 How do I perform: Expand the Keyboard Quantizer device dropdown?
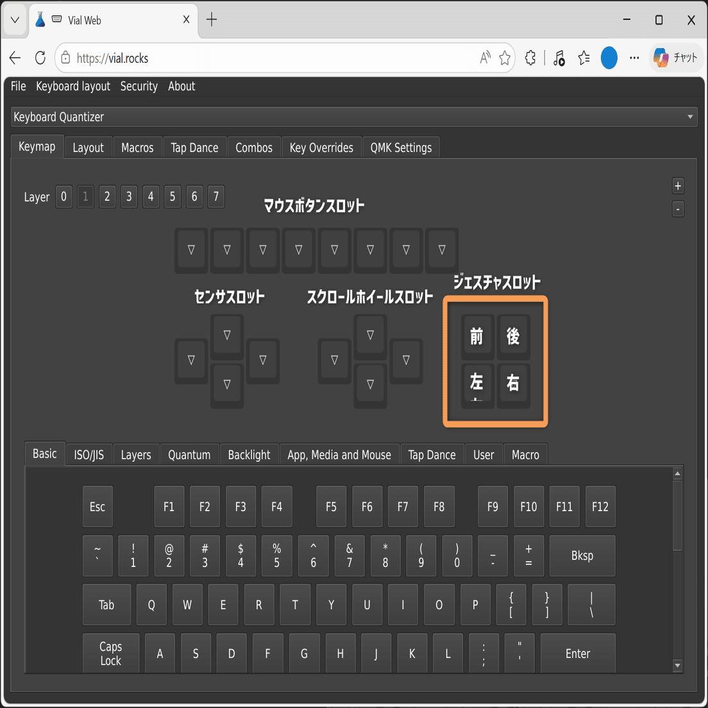pos(354,117)
